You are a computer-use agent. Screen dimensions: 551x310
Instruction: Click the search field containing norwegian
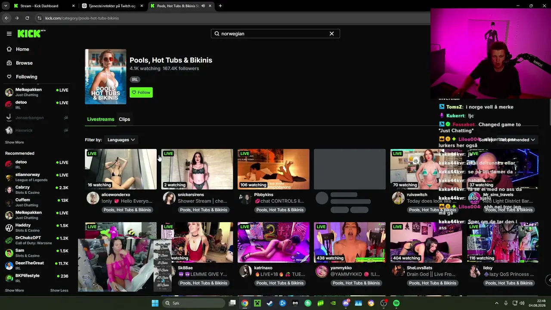pos(275,34)
